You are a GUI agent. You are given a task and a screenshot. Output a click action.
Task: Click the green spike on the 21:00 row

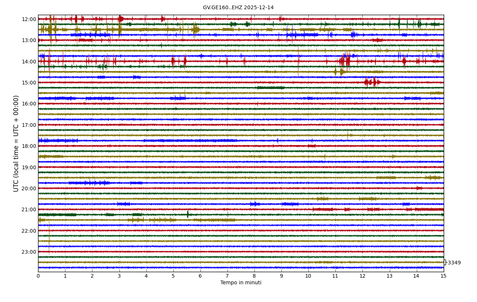[187, 214]
